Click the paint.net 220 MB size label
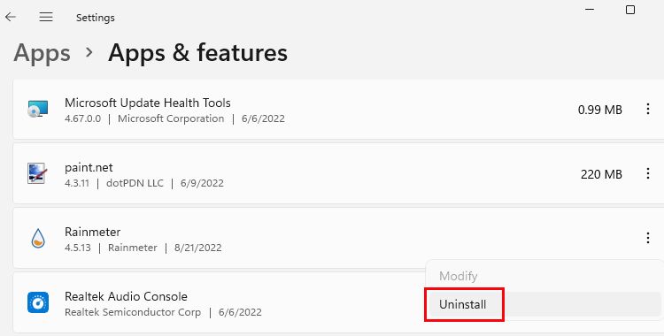 pyautogui.click(x=601, y=174)
